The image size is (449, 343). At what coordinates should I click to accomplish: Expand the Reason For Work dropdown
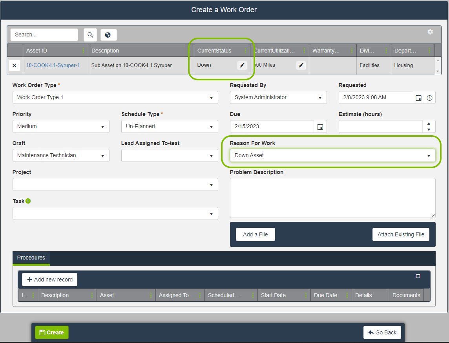coord(429,156)
